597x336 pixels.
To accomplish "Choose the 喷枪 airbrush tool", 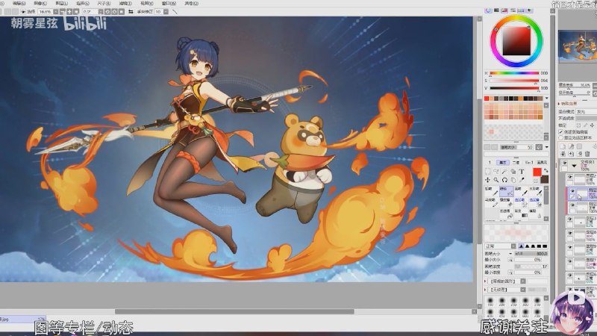I will click(x=506, y=191).
